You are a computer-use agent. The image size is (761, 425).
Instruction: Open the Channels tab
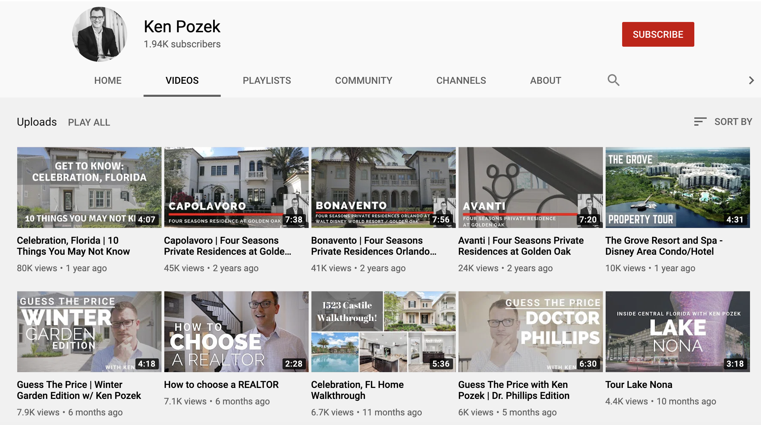(x=461, y=80)
